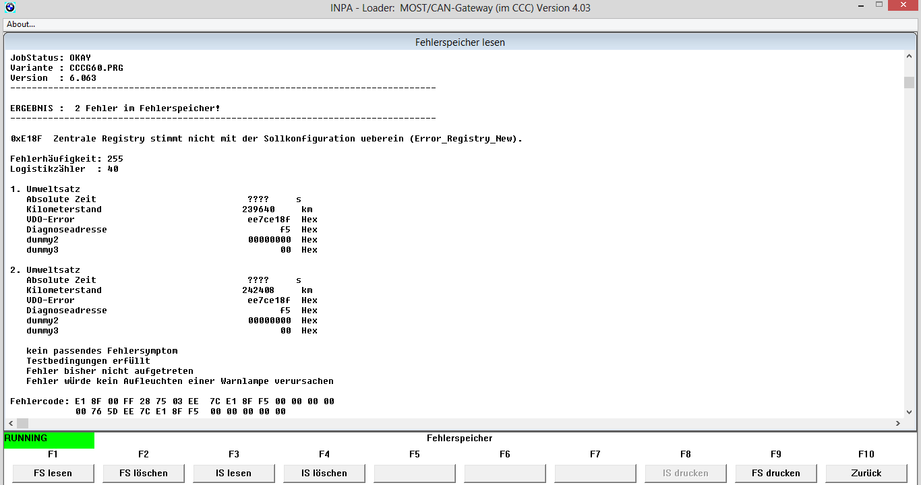Click '2. Umweltsatz' heading

(x=45, y=270)
